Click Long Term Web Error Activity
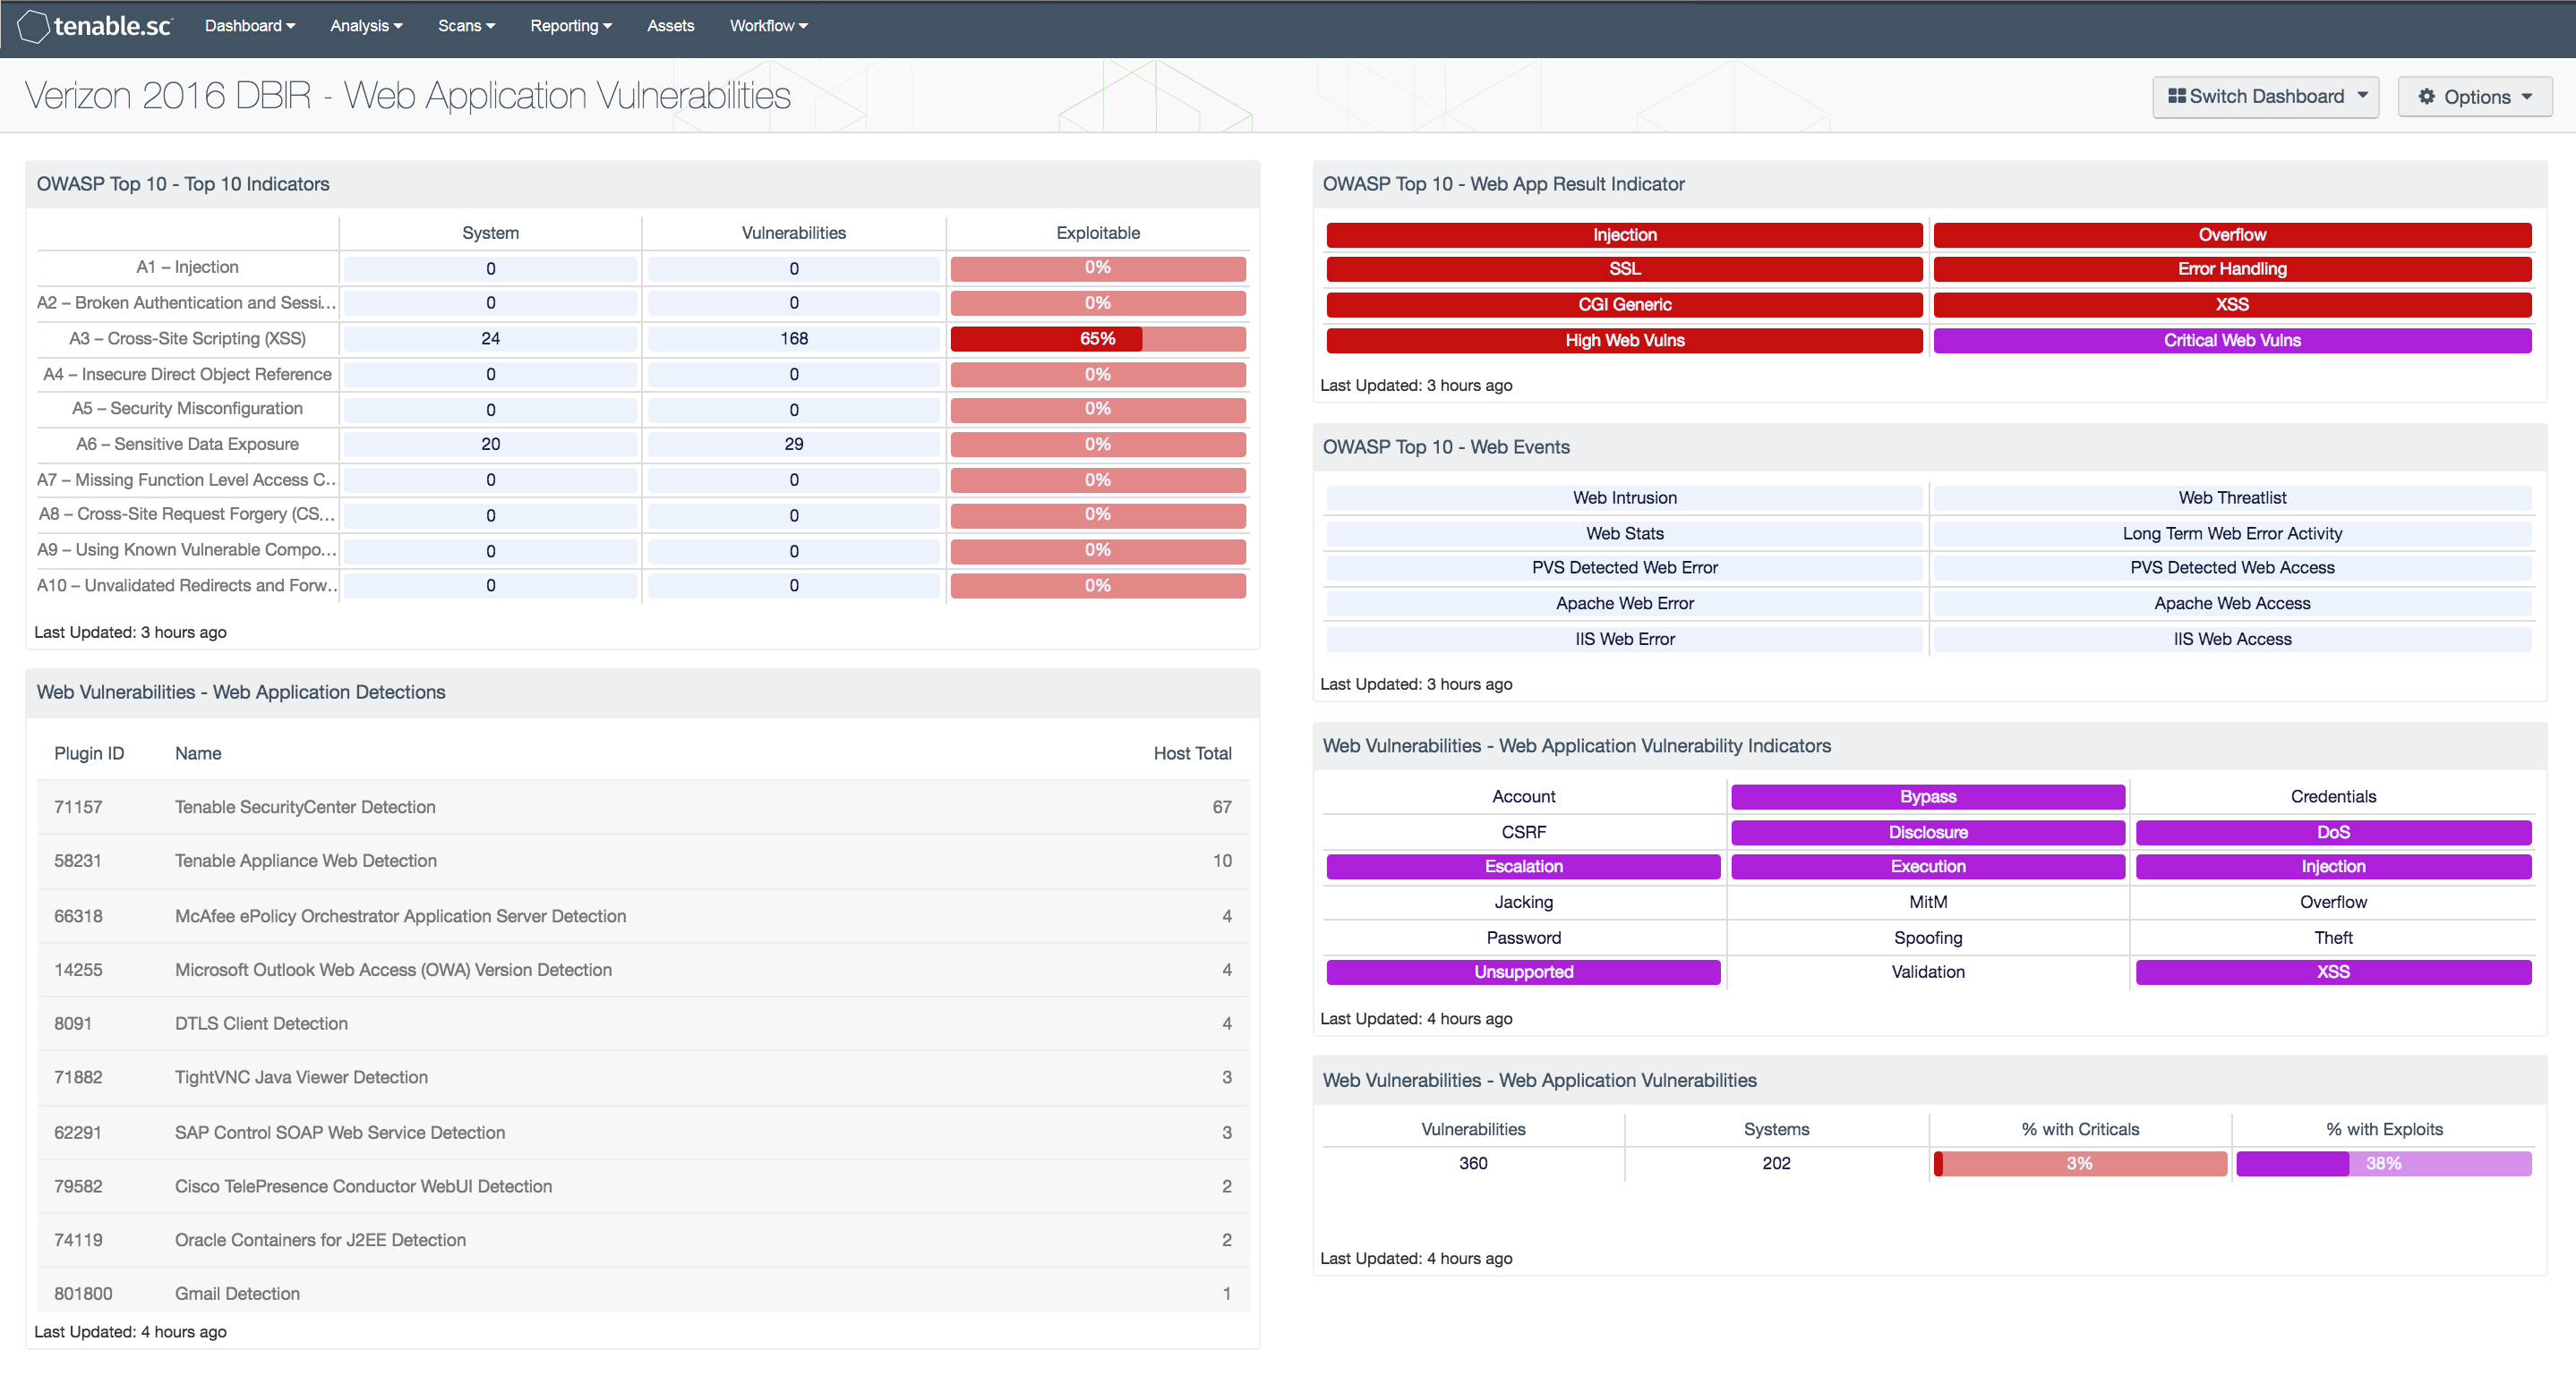This screenshot has width=2576, height=1392. coord(2232,533)
